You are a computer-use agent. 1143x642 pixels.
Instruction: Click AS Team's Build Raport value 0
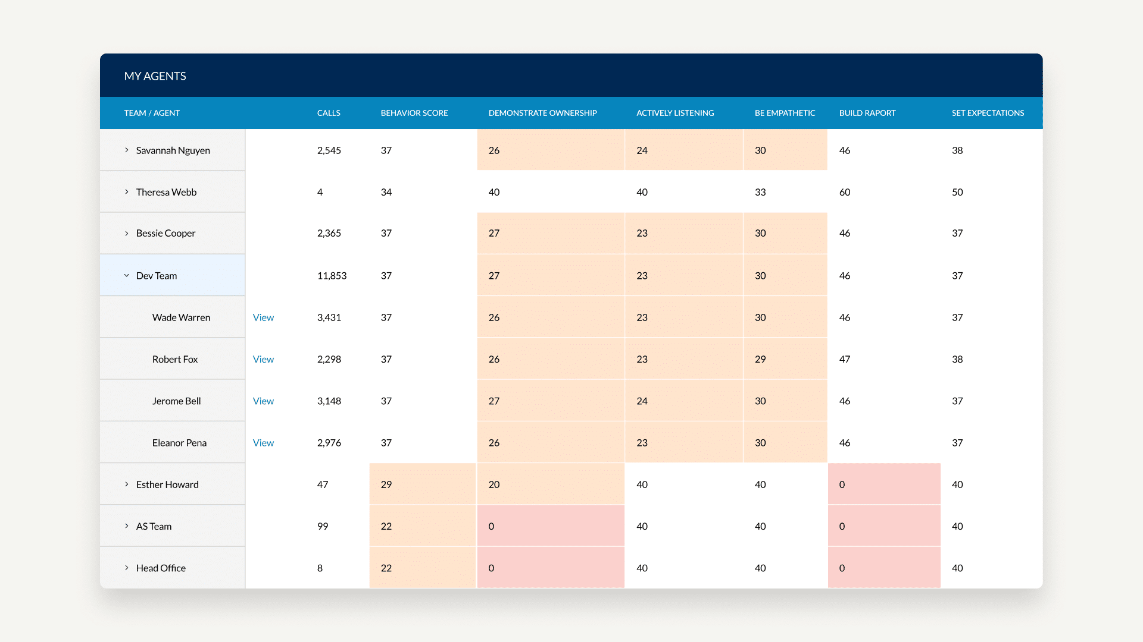pyautogui.click(x=842, y=526)
